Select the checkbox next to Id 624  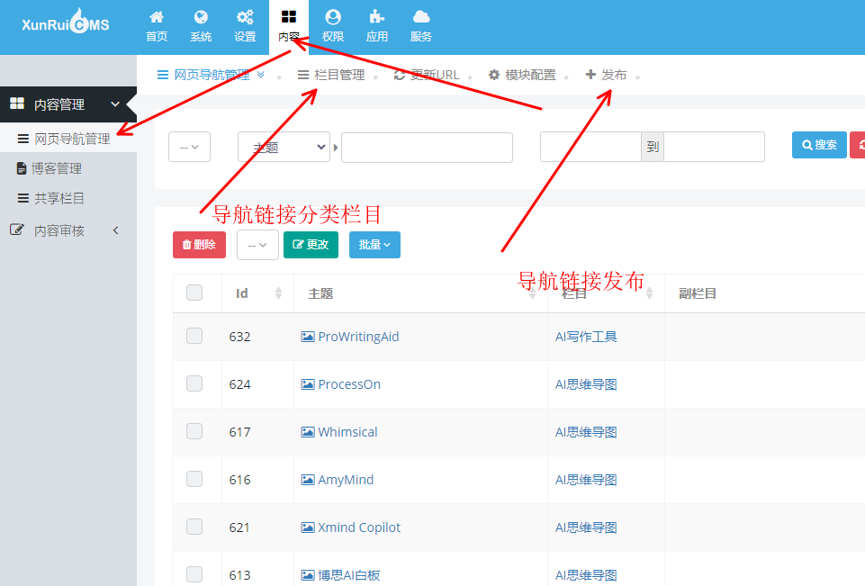coord(194,384)
